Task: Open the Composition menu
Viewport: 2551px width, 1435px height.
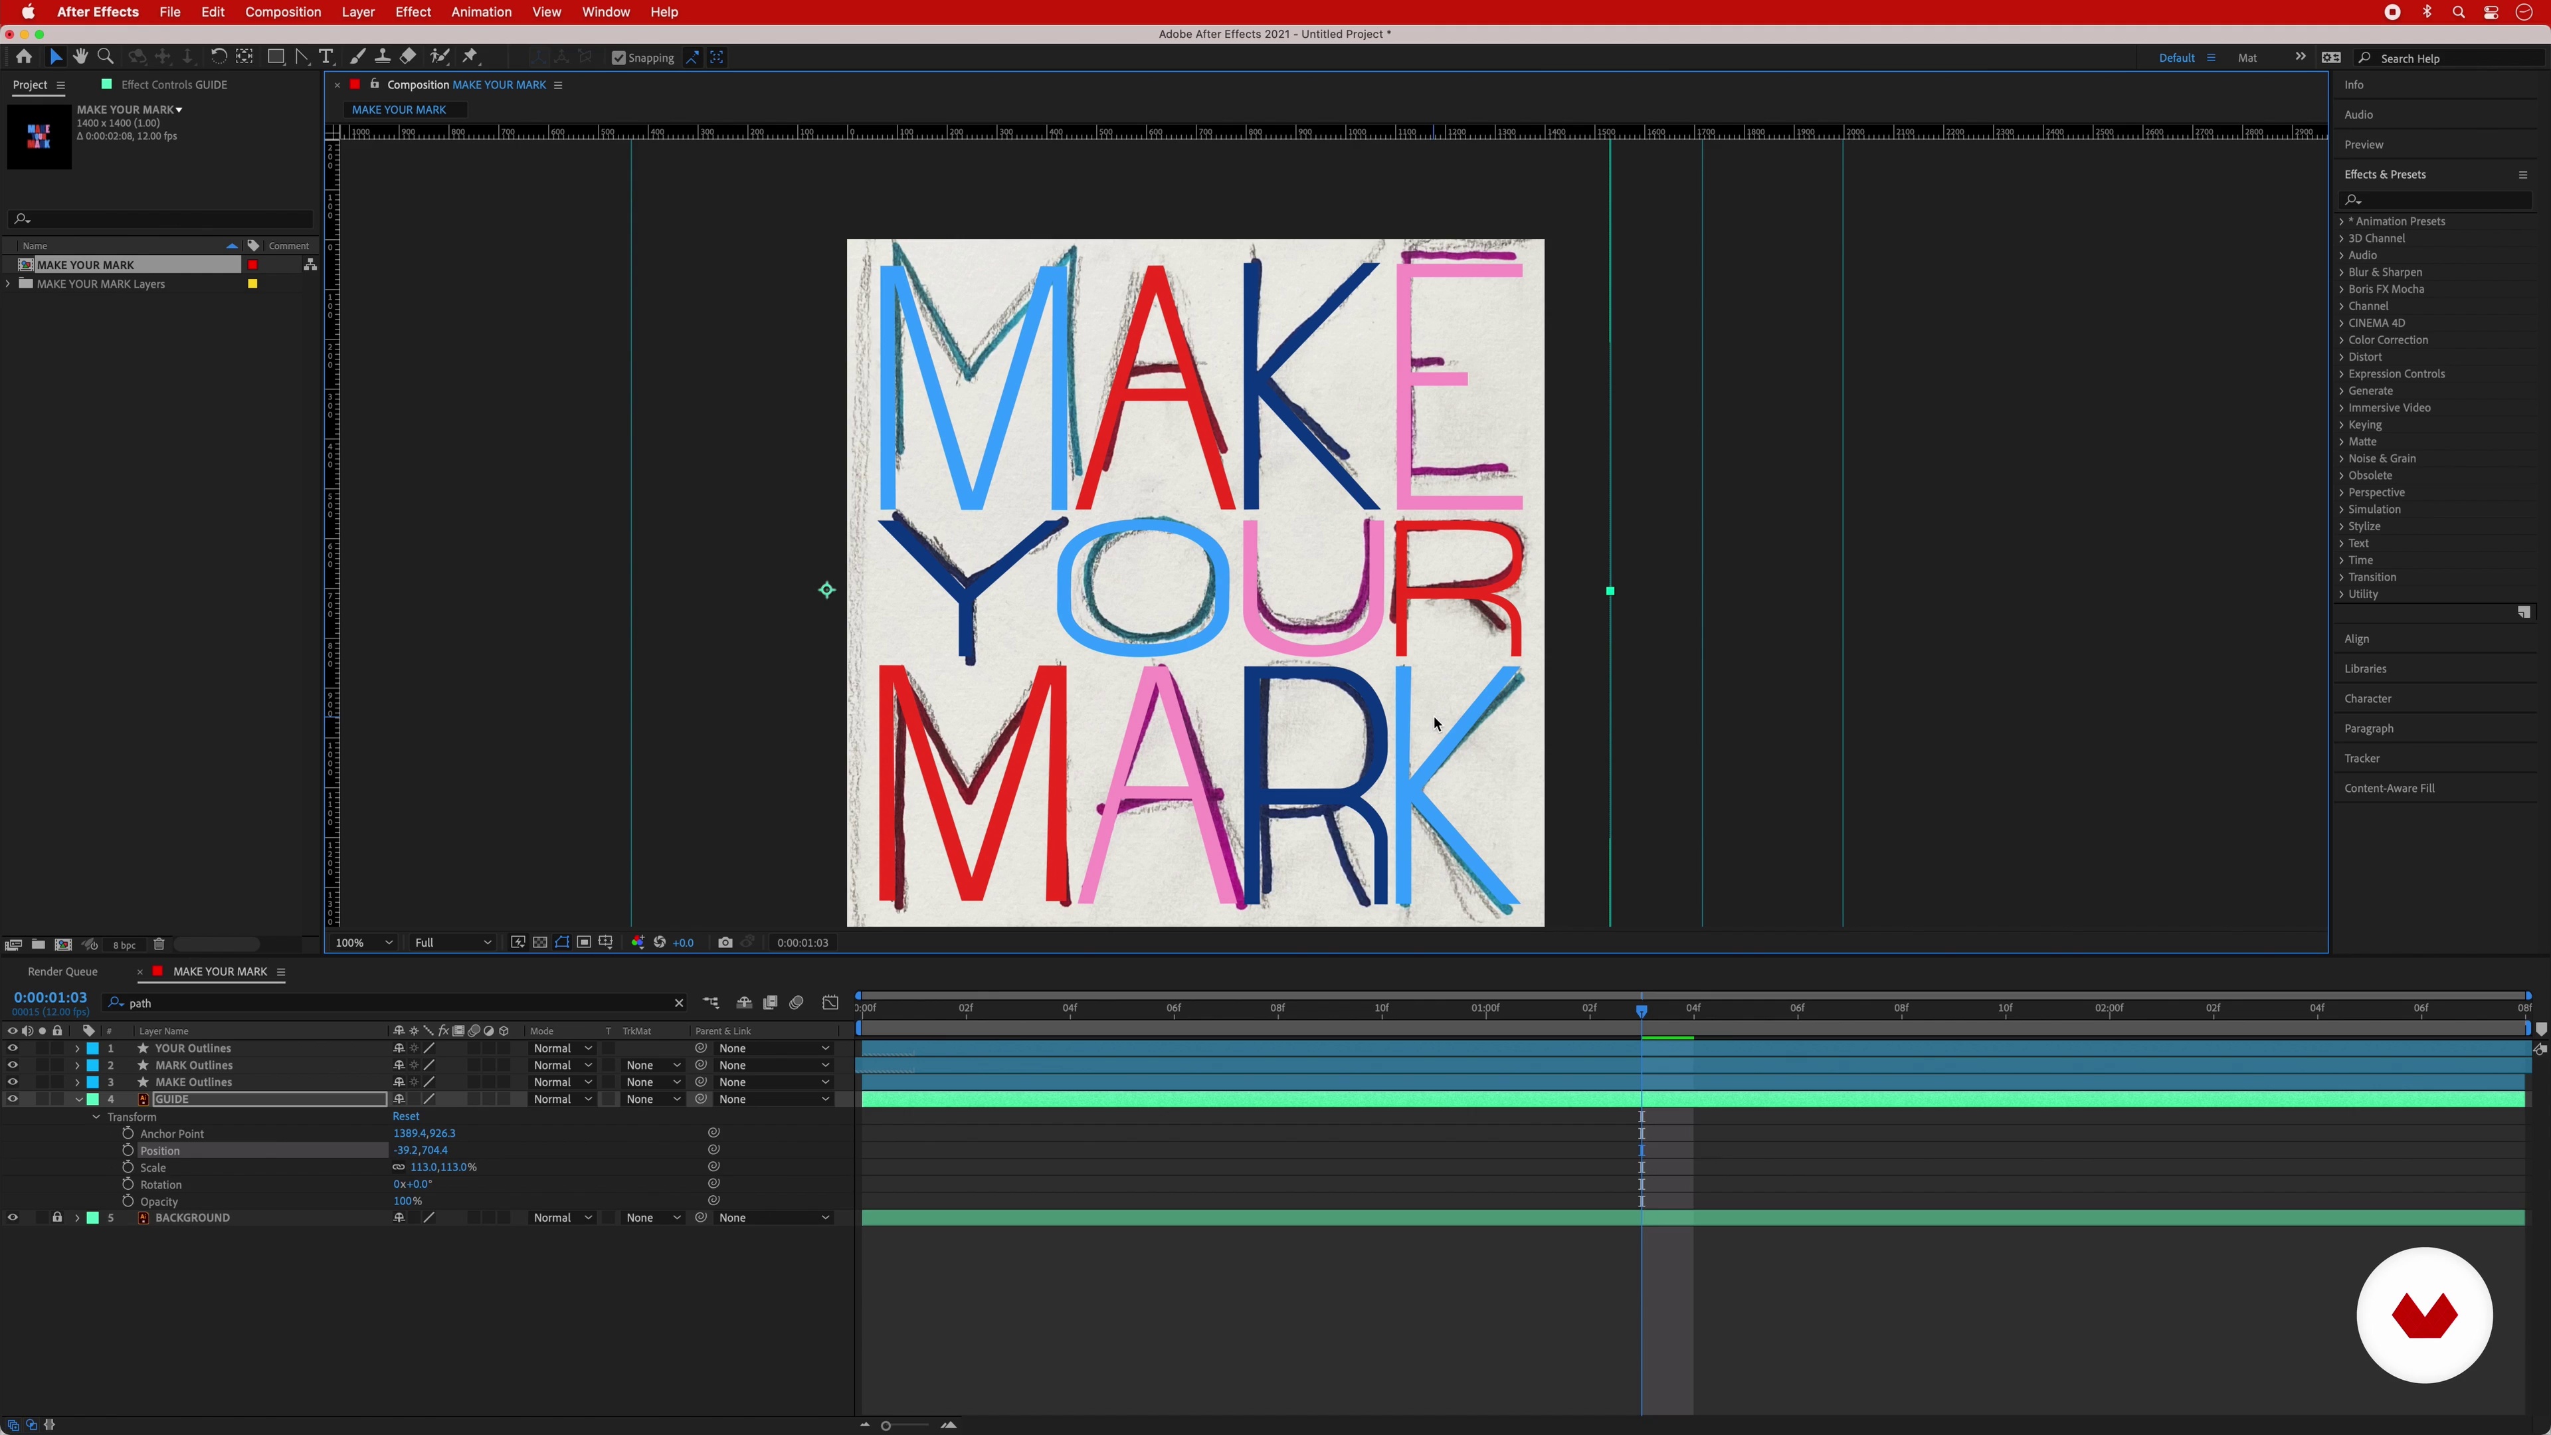Action: click(x=283, y=12)
